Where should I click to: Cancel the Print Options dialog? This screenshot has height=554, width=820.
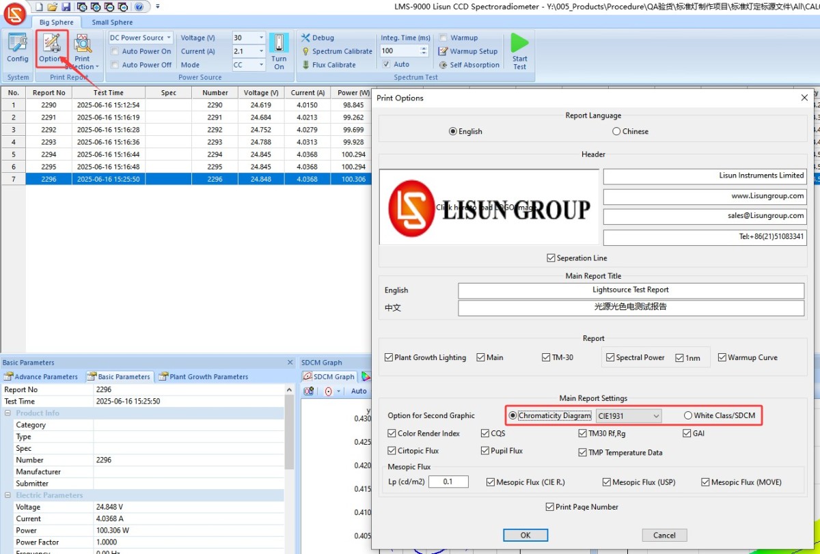click(x=664, y=535)
